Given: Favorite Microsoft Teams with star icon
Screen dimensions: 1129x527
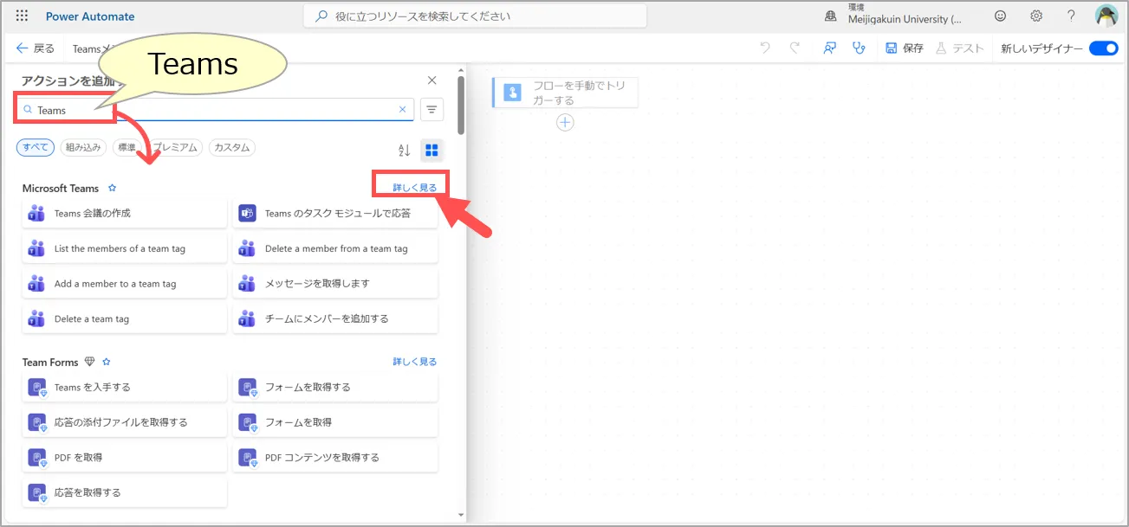Looking at the screenshot, I should point(112,188).
